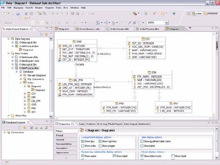Select the CST_ID : INTEGER [FK] column in ORD

click(x=76, y=60)
